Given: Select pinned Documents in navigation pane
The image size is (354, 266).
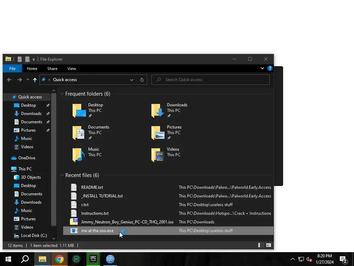Looking at the screenshot, I should 31,122.
